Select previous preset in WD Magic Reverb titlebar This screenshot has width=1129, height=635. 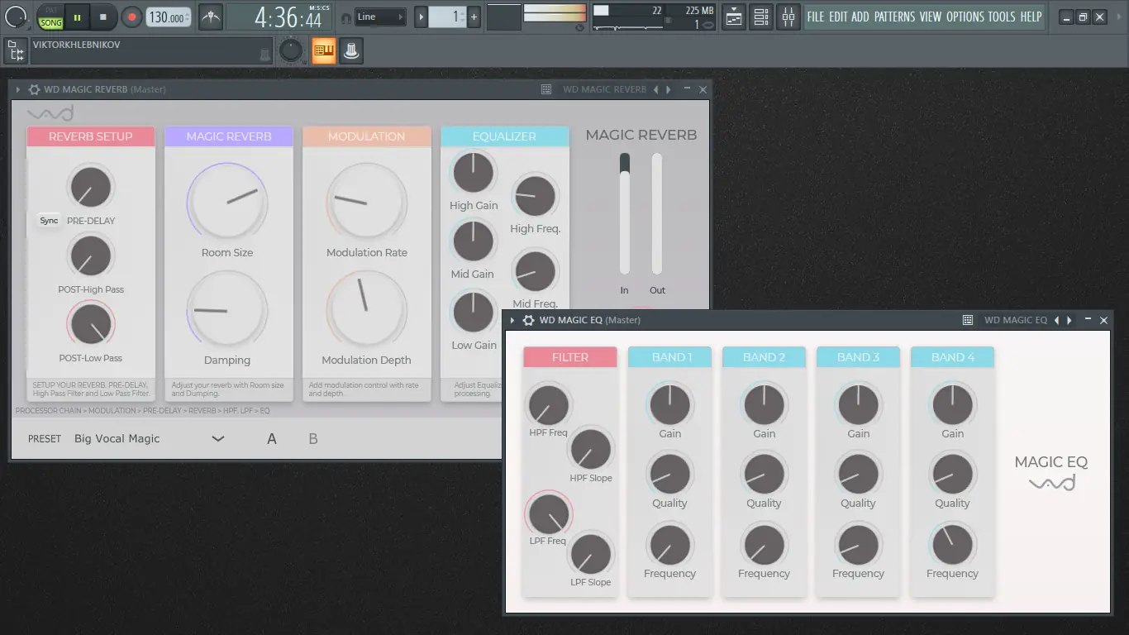click(656, 89)
